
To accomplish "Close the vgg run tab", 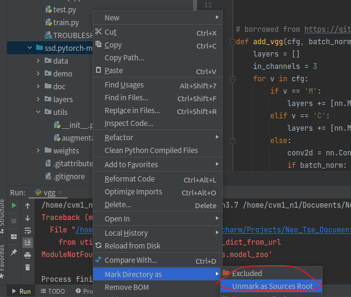I will pos(60,192).
